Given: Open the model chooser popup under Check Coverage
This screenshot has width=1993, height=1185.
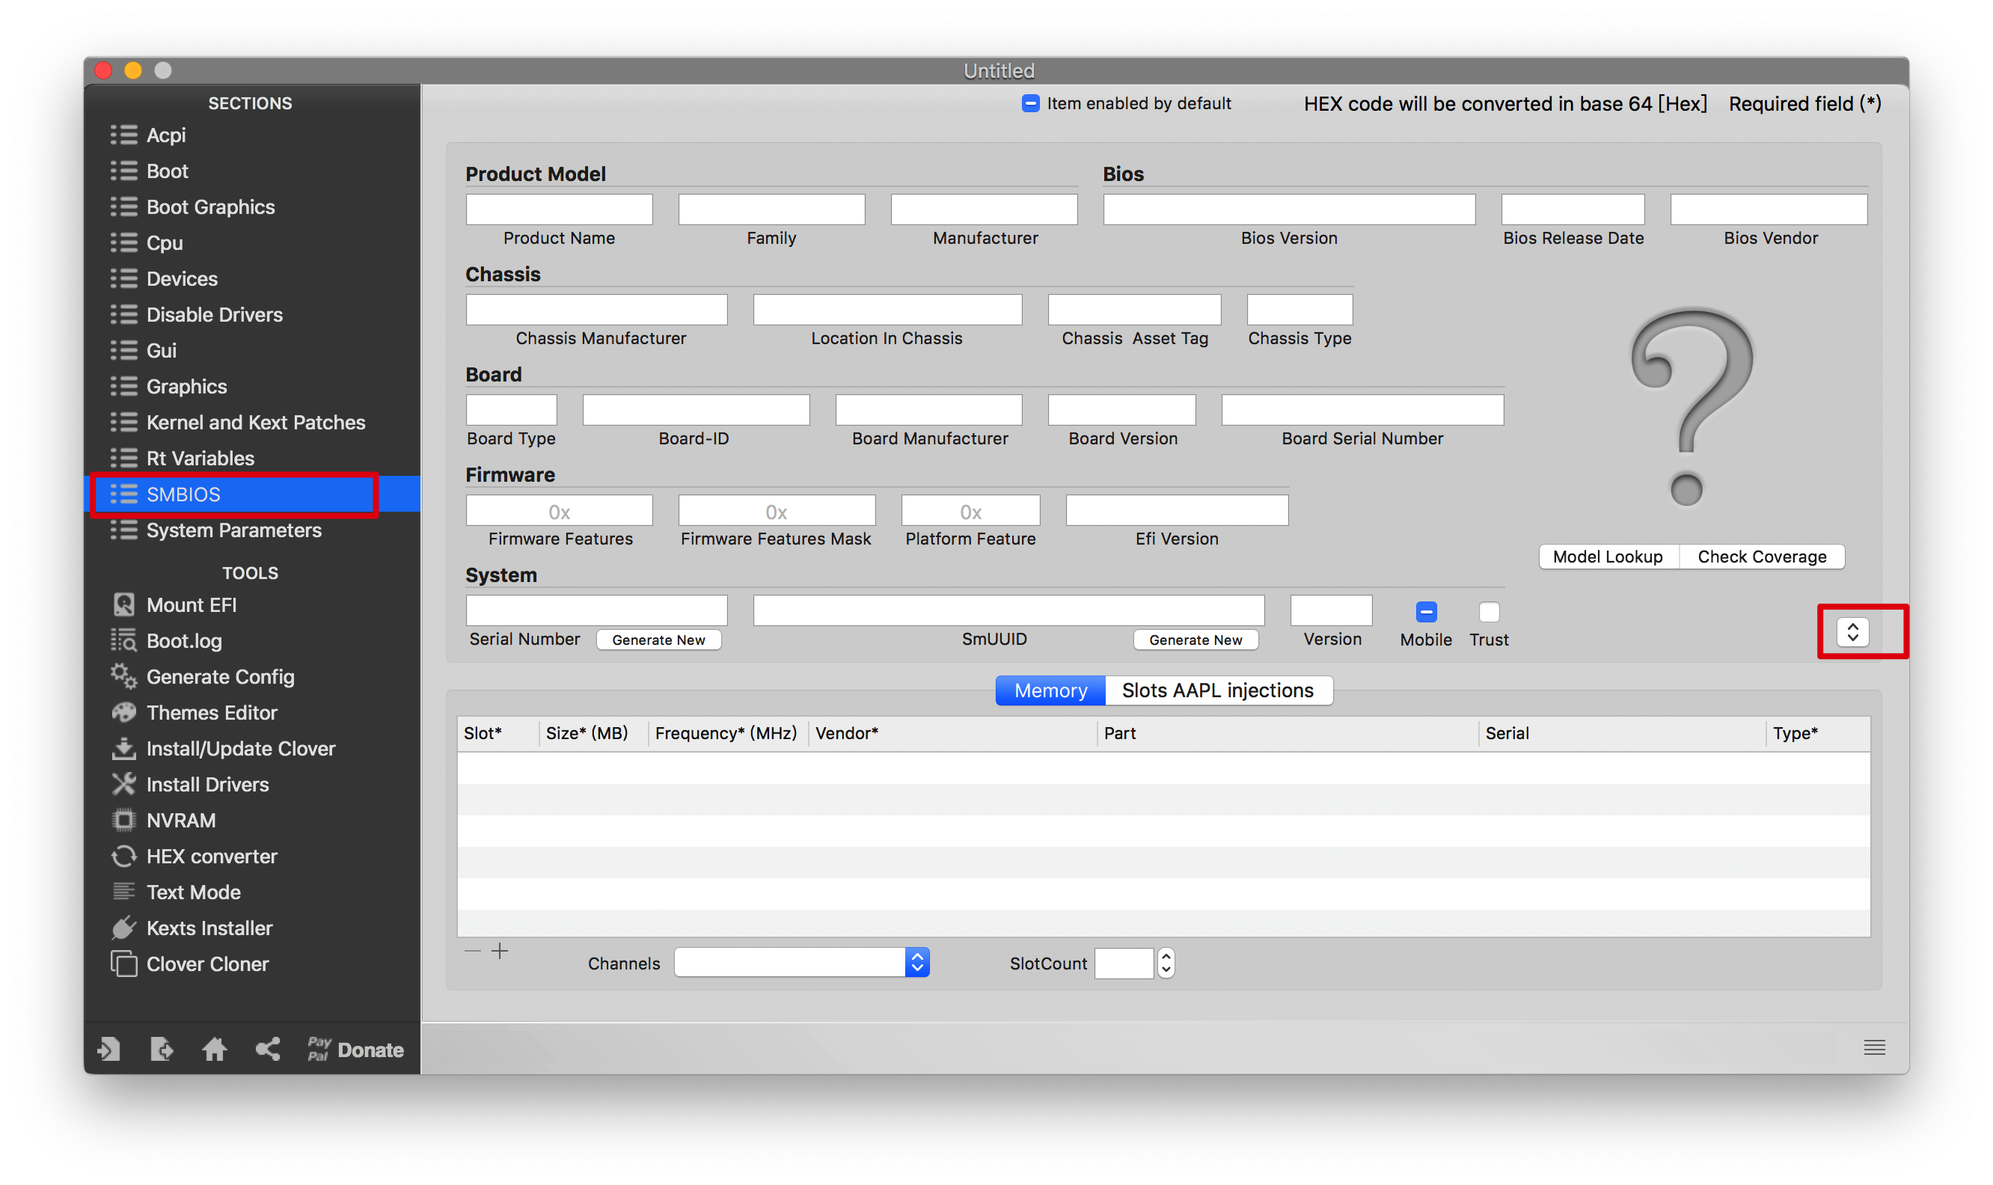Looking at the screenshot, I should [1852, 632].
